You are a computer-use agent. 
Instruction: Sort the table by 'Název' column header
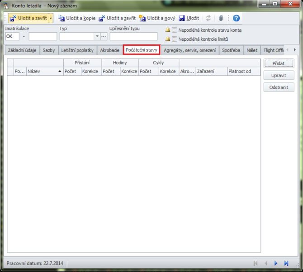tap(44, 71)
